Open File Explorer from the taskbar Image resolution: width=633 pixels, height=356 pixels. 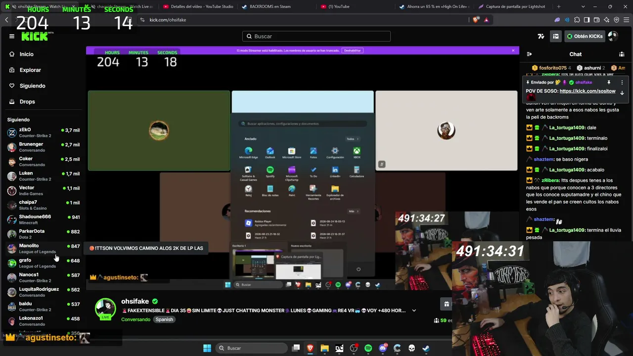[x=324, y=348]
